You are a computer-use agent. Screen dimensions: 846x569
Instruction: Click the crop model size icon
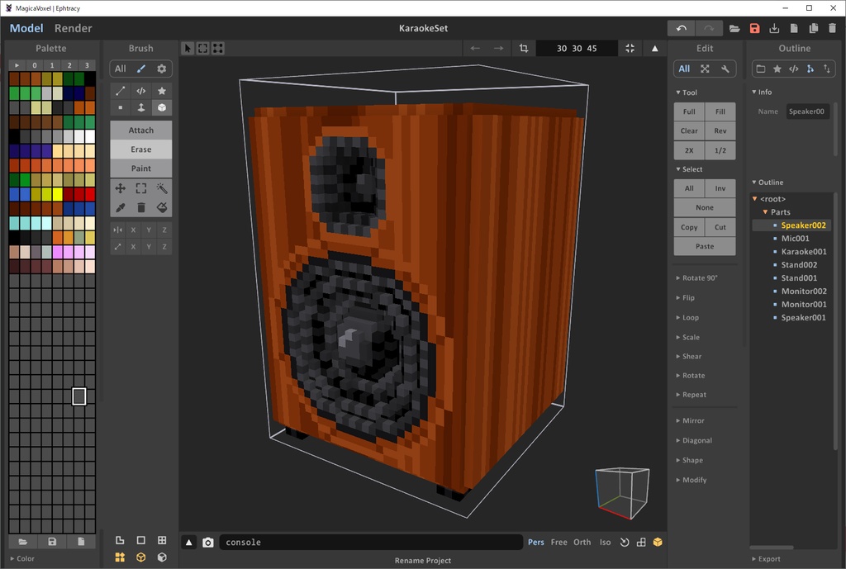[x=523, y=48]
